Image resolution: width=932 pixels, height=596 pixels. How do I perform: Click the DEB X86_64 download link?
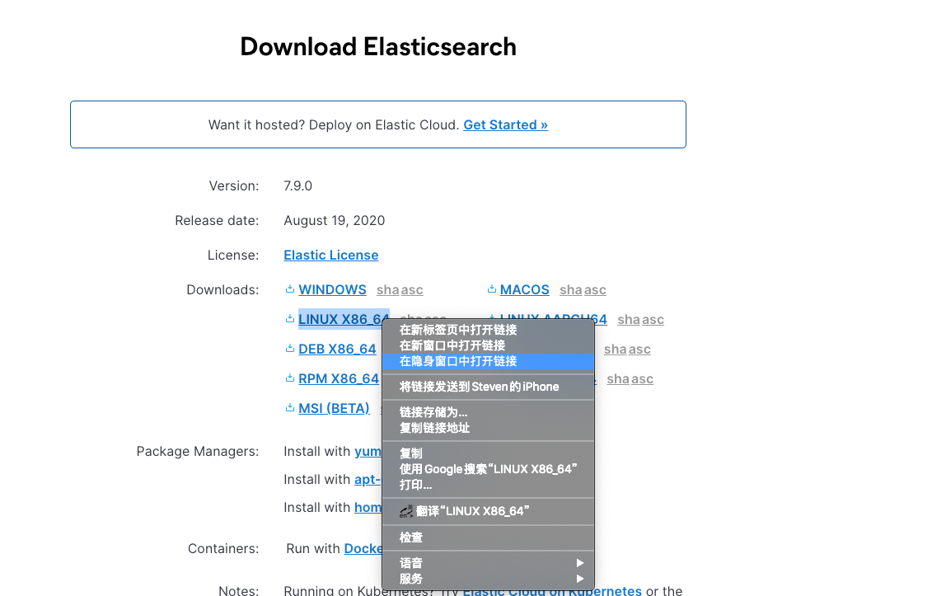click(x=337, y=350)
